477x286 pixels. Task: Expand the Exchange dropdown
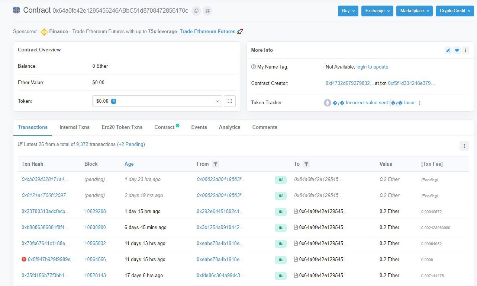377,11
